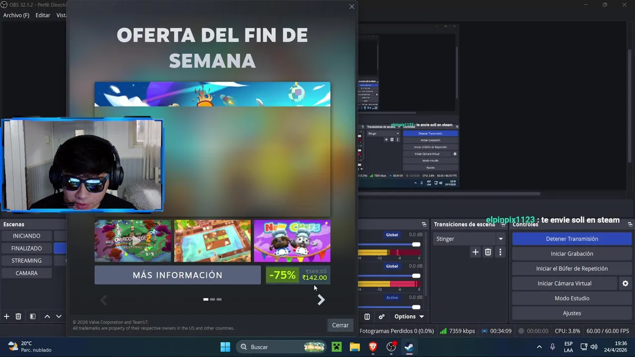Toggle vertical mixer layout icon
The width and height of the screenshot is (635, 357).
pos(367,316)
